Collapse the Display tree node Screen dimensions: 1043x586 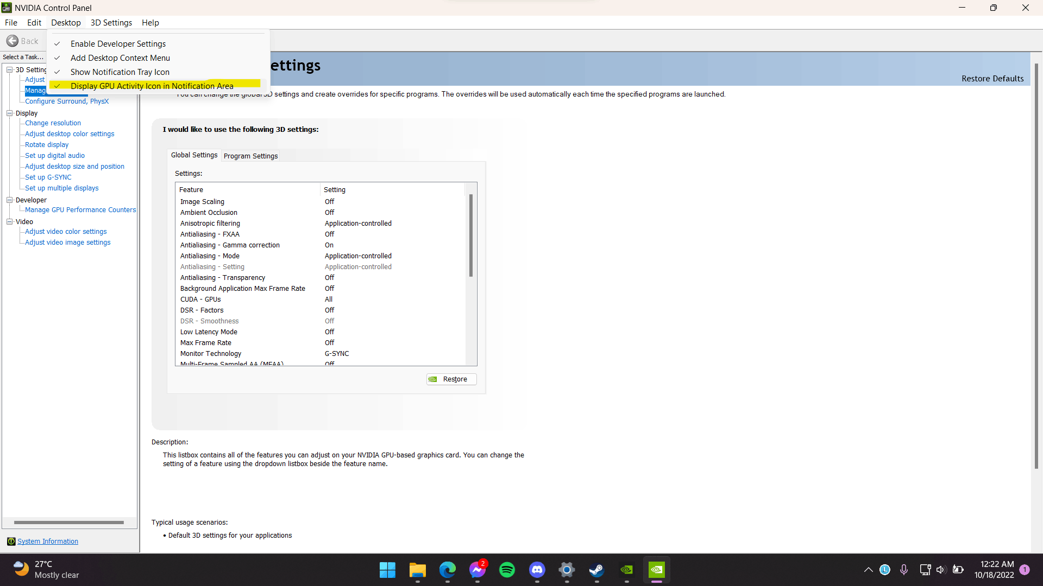tap(10, 113)
